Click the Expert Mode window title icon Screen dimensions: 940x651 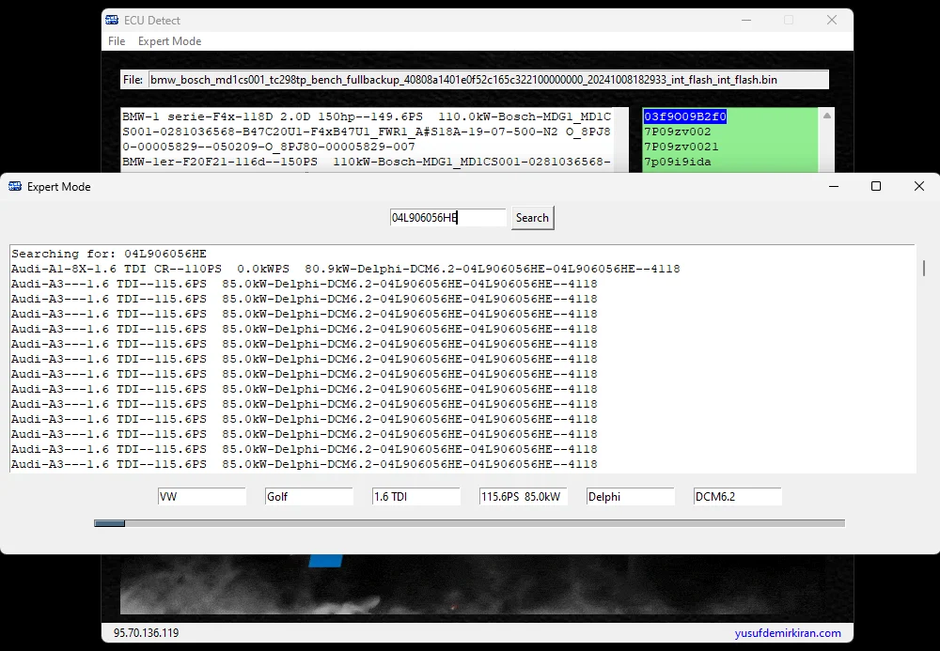15,187
